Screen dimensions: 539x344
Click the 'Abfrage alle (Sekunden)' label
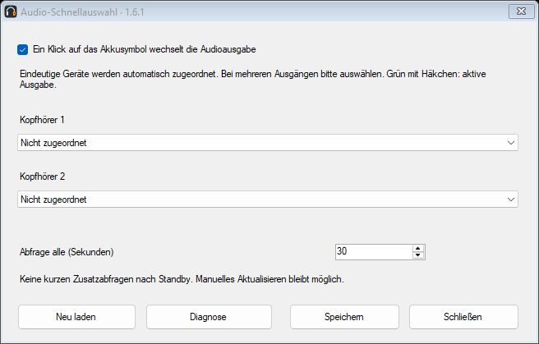tap(67, 252)
